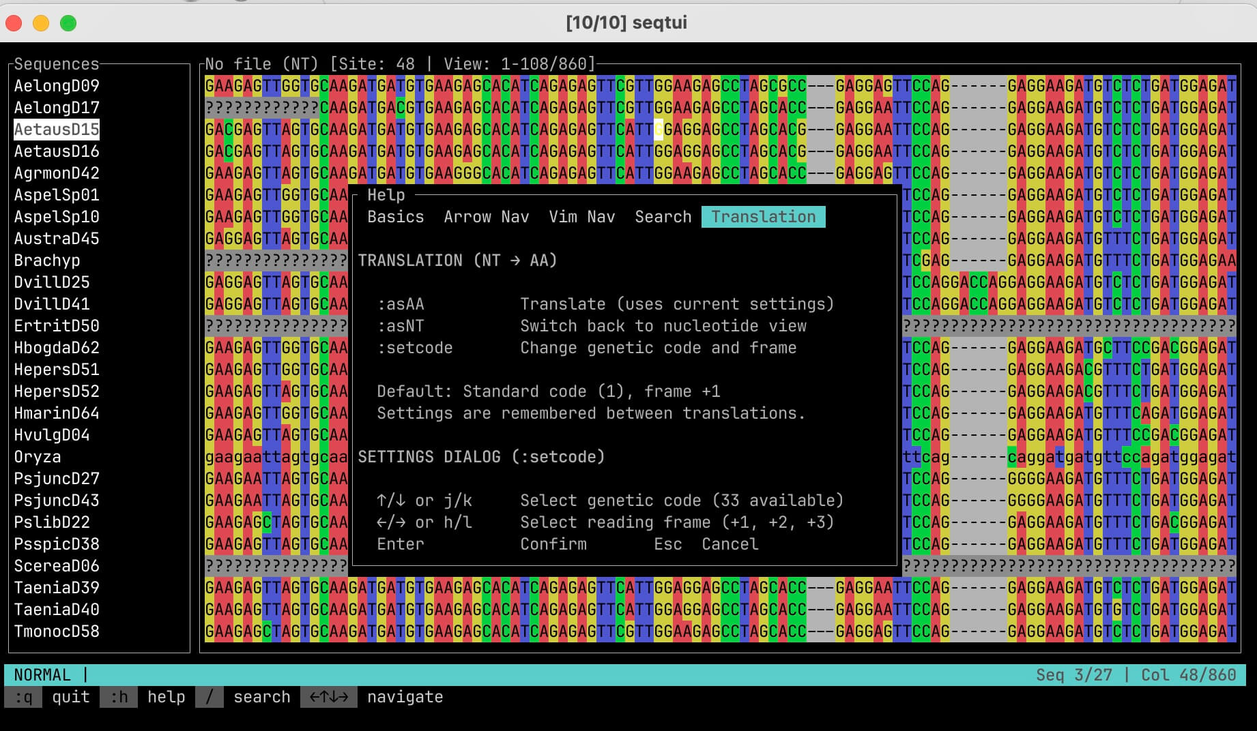Select sequence AelongD09 in the list
Screen dimensions: 1257x731
click(x=57, y=86)
